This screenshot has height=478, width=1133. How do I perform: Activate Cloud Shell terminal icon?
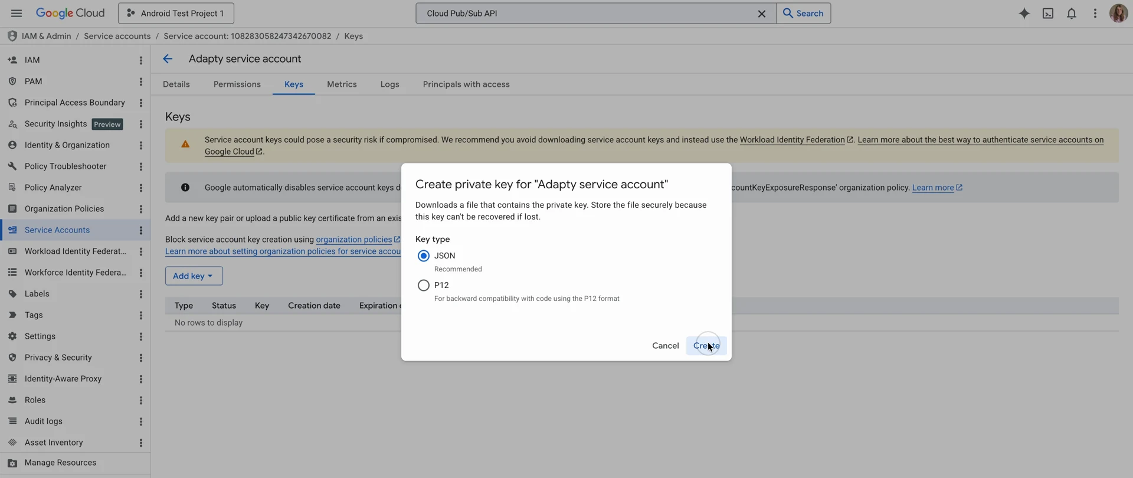pyautogui.click(x=1048, y=14)
